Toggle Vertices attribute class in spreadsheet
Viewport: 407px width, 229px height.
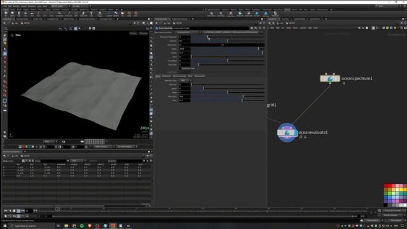pos(26,161)
